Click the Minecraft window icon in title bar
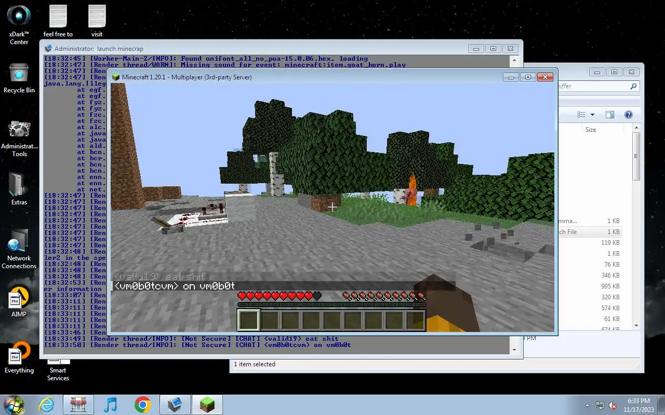 (116, 77)
